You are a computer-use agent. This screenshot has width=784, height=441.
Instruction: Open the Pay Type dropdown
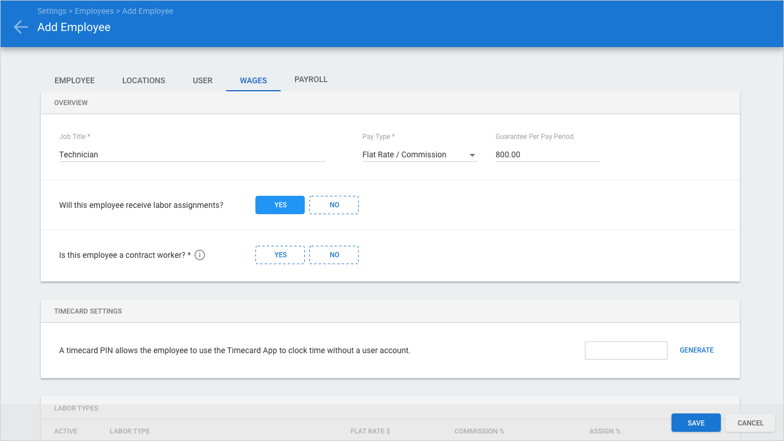pos(419,154)
